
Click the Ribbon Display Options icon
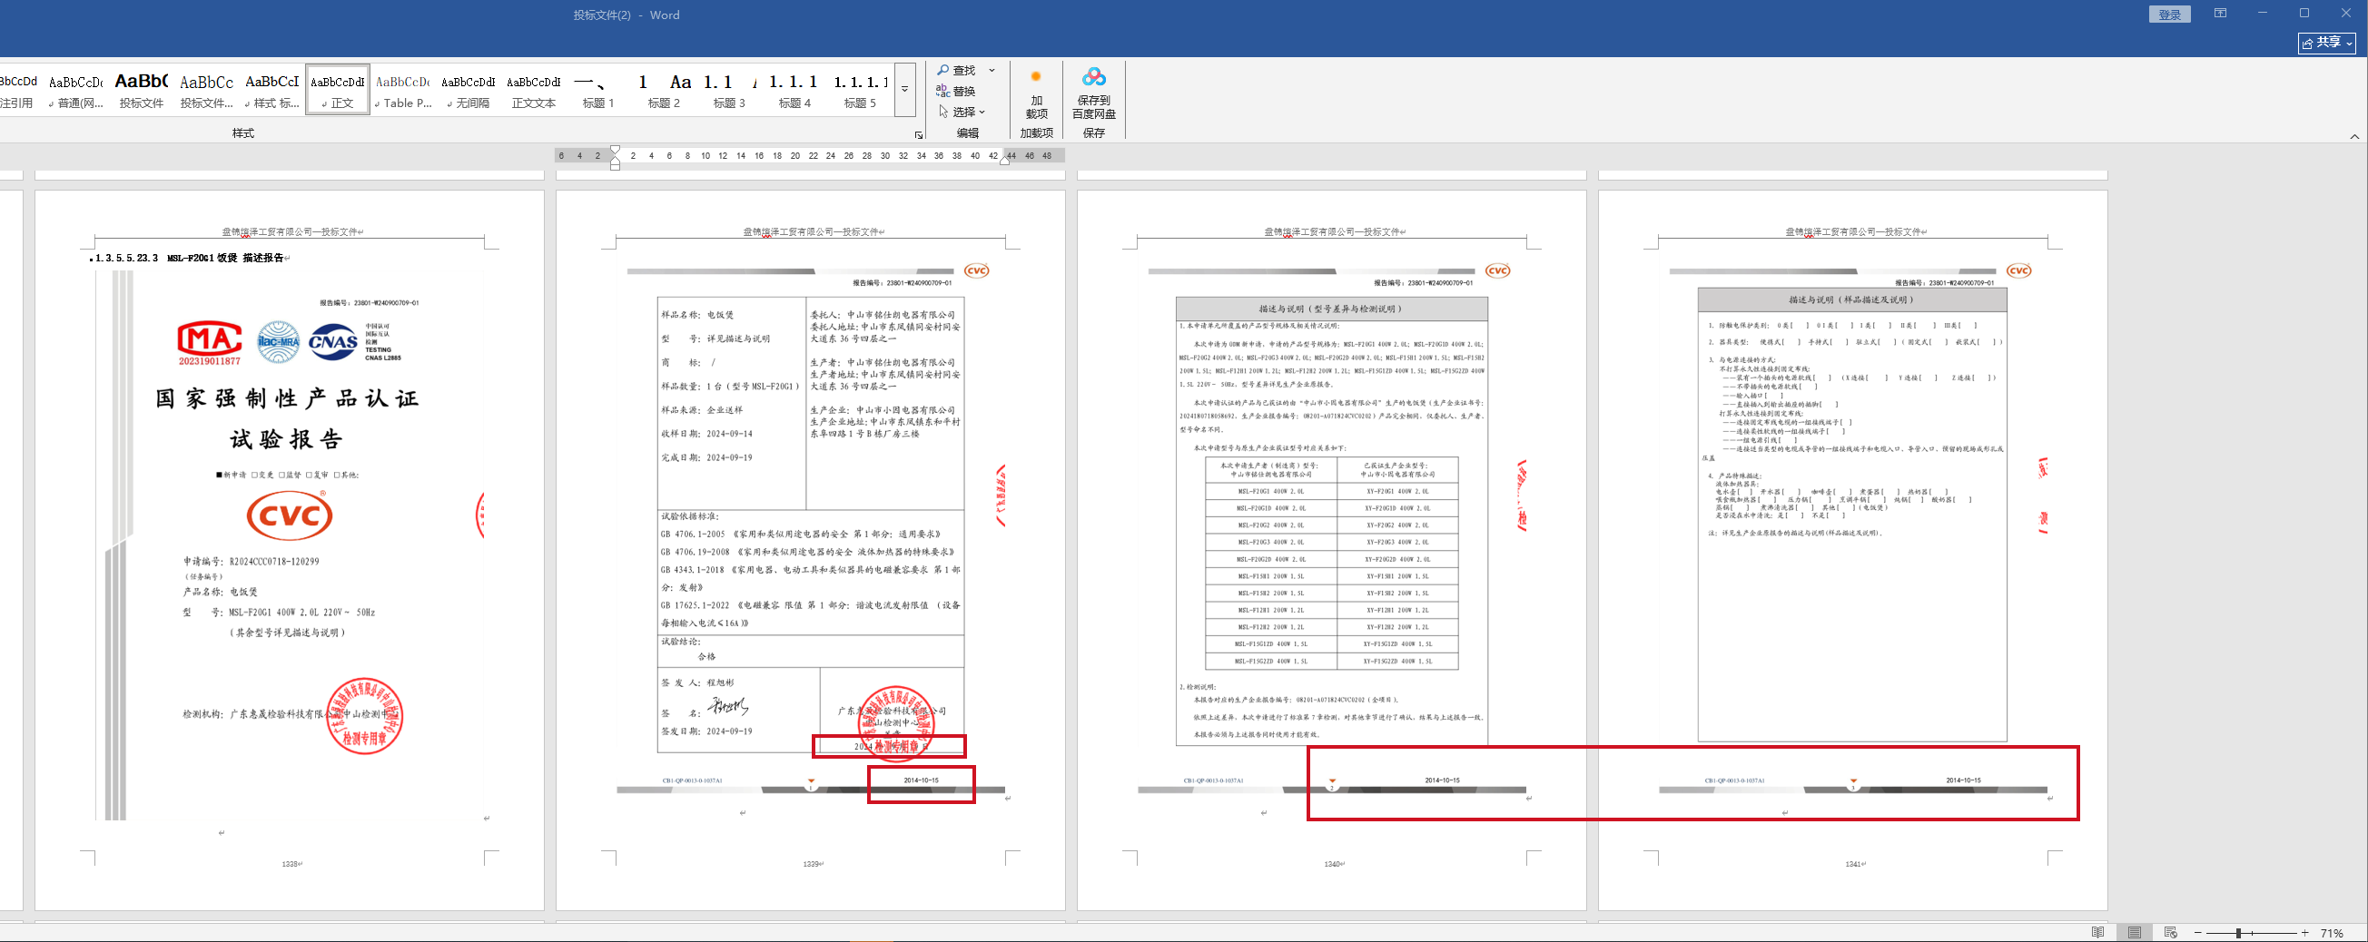(x=2220, y=13)
